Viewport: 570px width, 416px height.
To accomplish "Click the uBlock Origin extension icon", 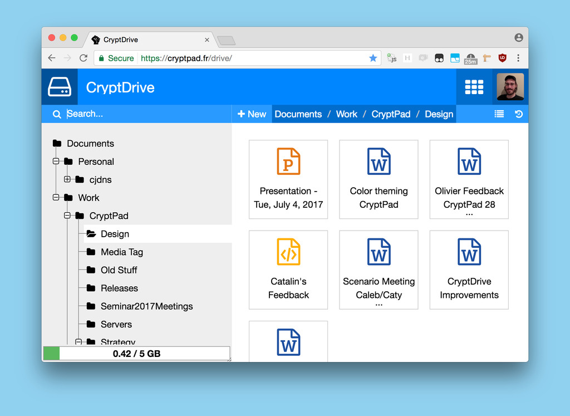I will point(502,58).
